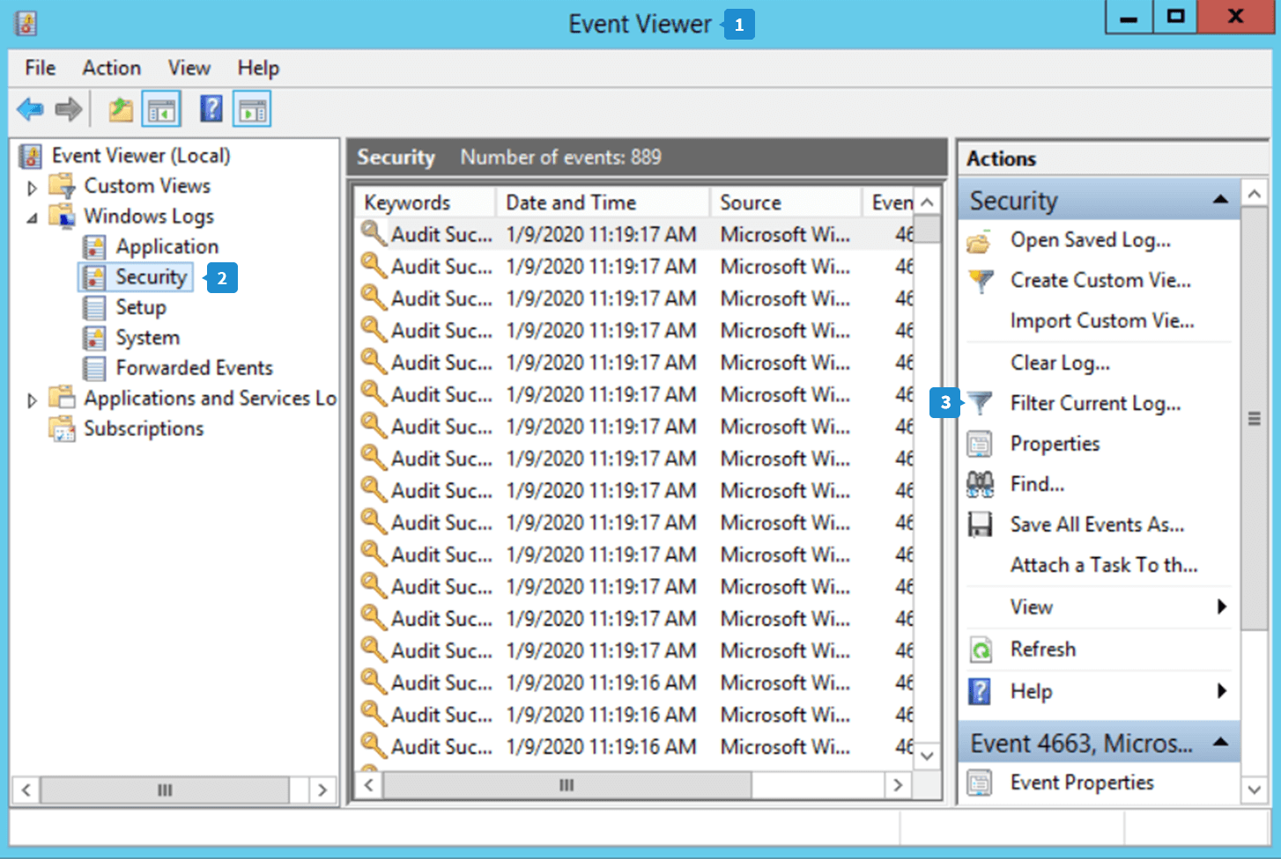Viewport: 1281px width, 859px height.
Task: Click the event list horizontal scrollbar thumb
Action: (x=566, y=784)
